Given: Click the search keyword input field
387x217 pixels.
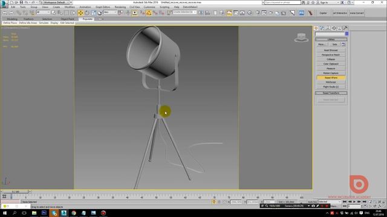Looking at the screenshot, I should coord(282,2).
